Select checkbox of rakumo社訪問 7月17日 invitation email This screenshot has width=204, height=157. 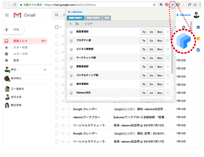pos(57,141)
